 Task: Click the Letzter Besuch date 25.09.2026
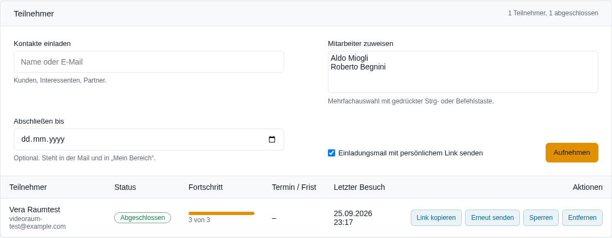tap(353, 213)
